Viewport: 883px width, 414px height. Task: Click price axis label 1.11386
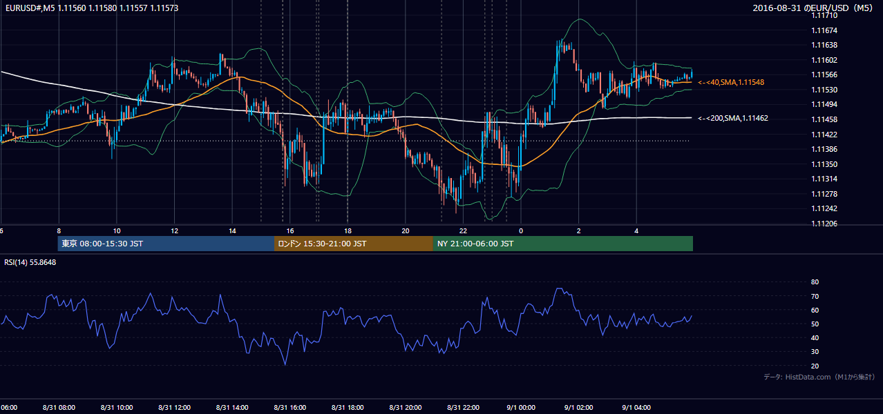824,149
